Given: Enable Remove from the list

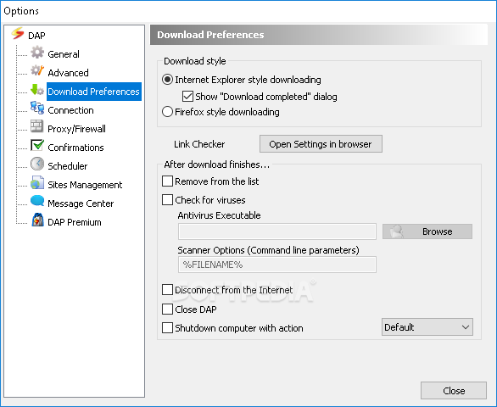Looking at the screenshot, I should (167, 181).
